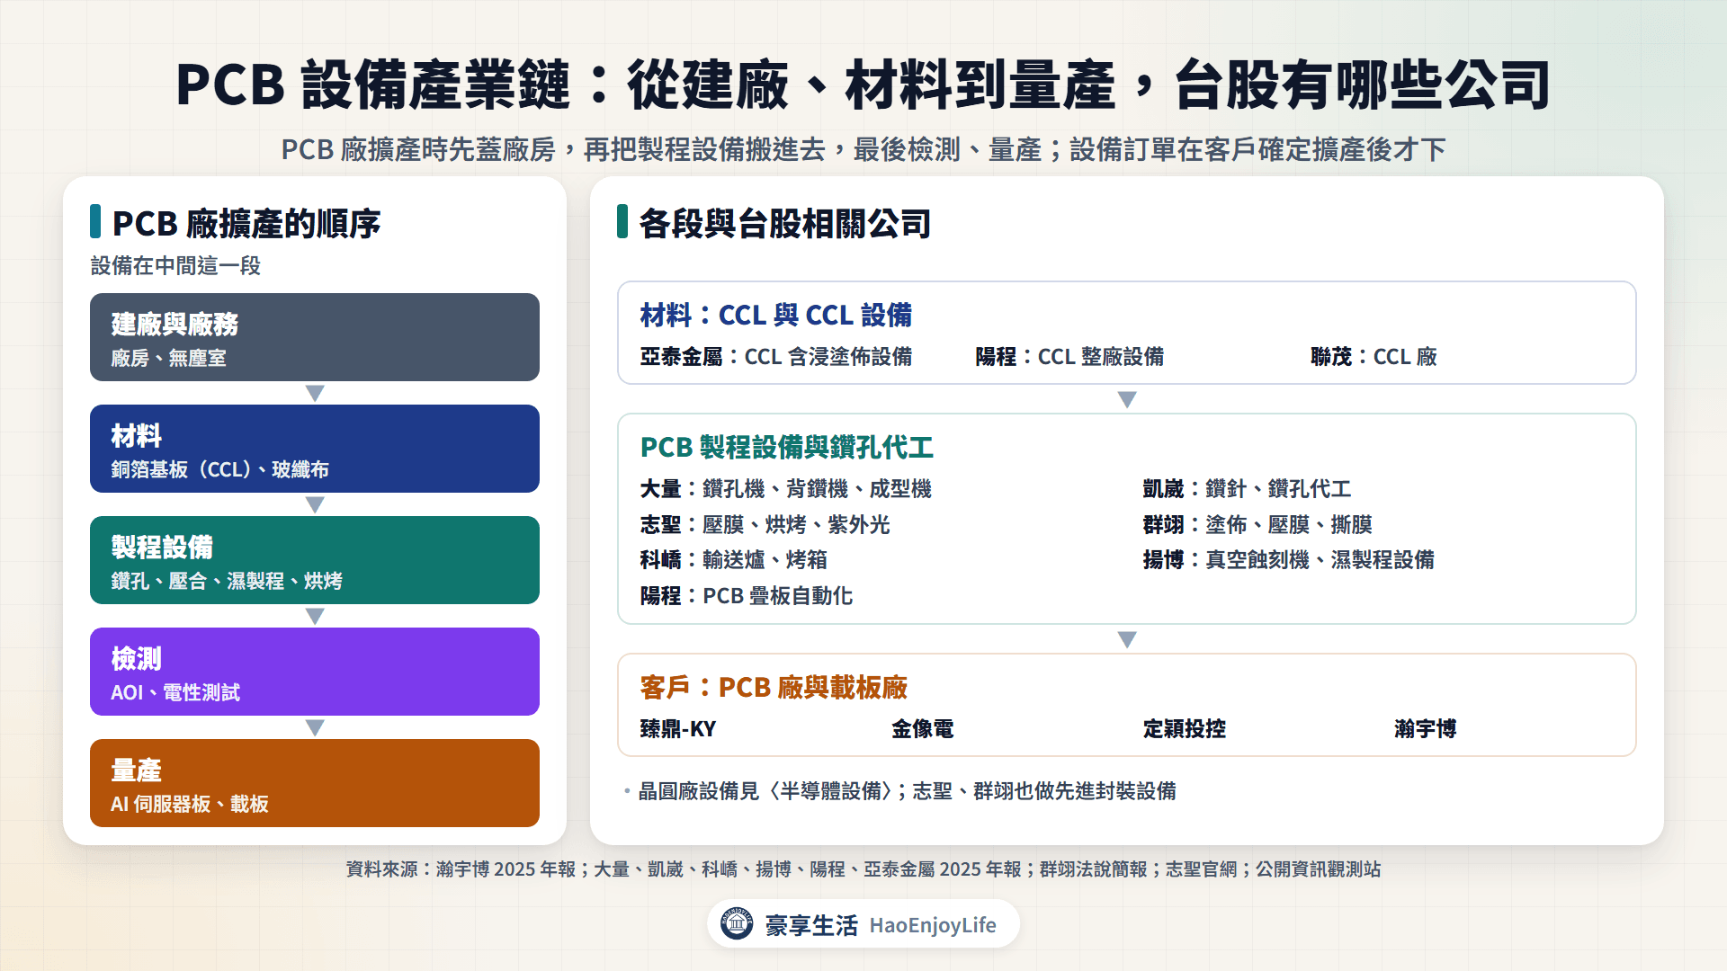The width and height of the screenshot is (1727, 971).
Task: Click the heading 各段與台股相關公司
Action: 784,223
